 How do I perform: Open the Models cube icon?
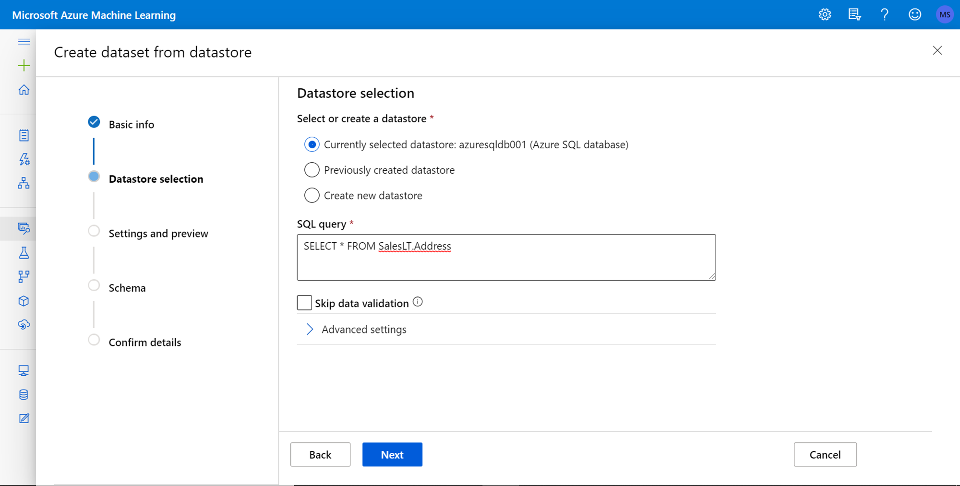click(24, 301)
